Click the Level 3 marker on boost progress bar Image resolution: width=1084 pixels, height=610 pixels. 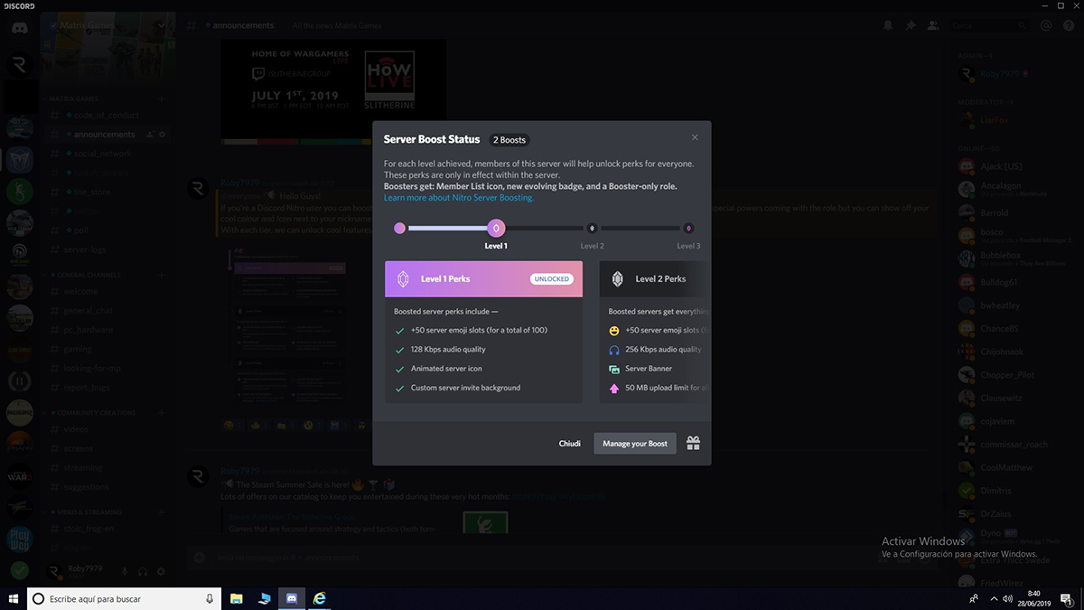688,229
